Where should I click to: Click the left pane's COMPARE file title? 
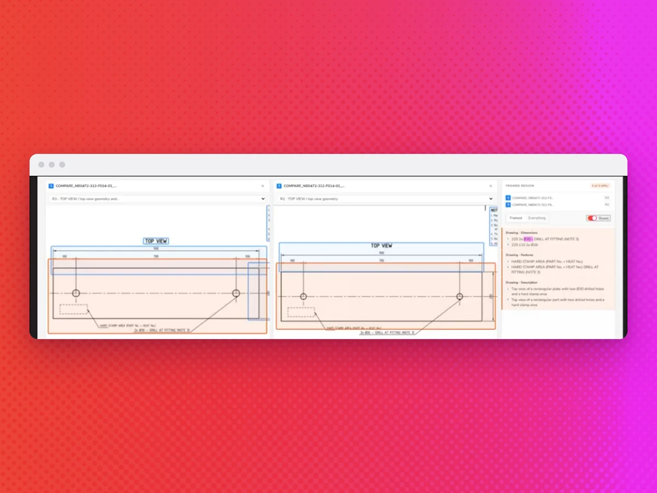86,186
